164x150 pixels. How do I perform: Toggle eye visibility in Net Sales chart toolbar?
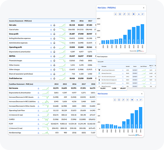click(x=129, y=14)
